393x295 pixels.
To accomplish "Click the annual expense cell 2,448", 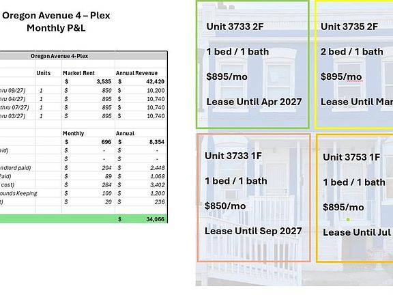I will click(x=158, y=168).
